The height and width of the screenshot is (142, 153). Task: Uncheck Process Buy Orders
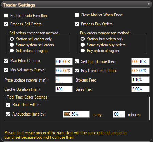77,24
